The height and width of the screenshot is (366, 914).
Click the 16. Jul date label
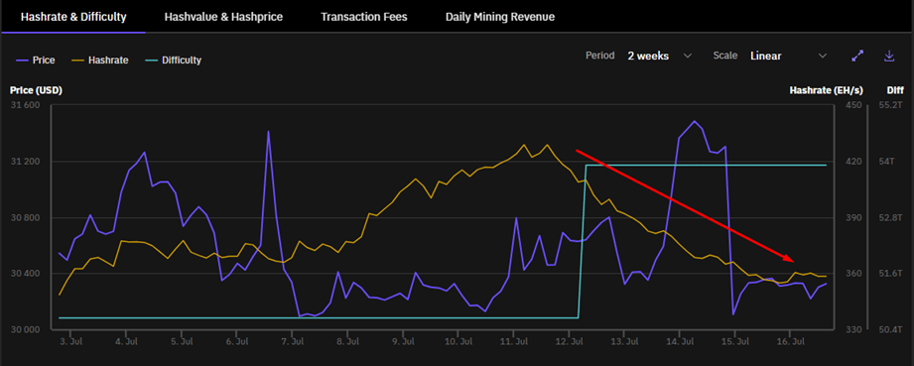(x=790, y=341)
